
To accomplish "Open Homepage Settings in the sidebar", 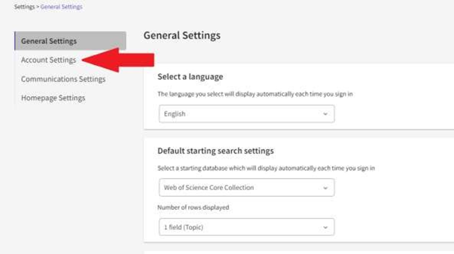I will point(53,98).
